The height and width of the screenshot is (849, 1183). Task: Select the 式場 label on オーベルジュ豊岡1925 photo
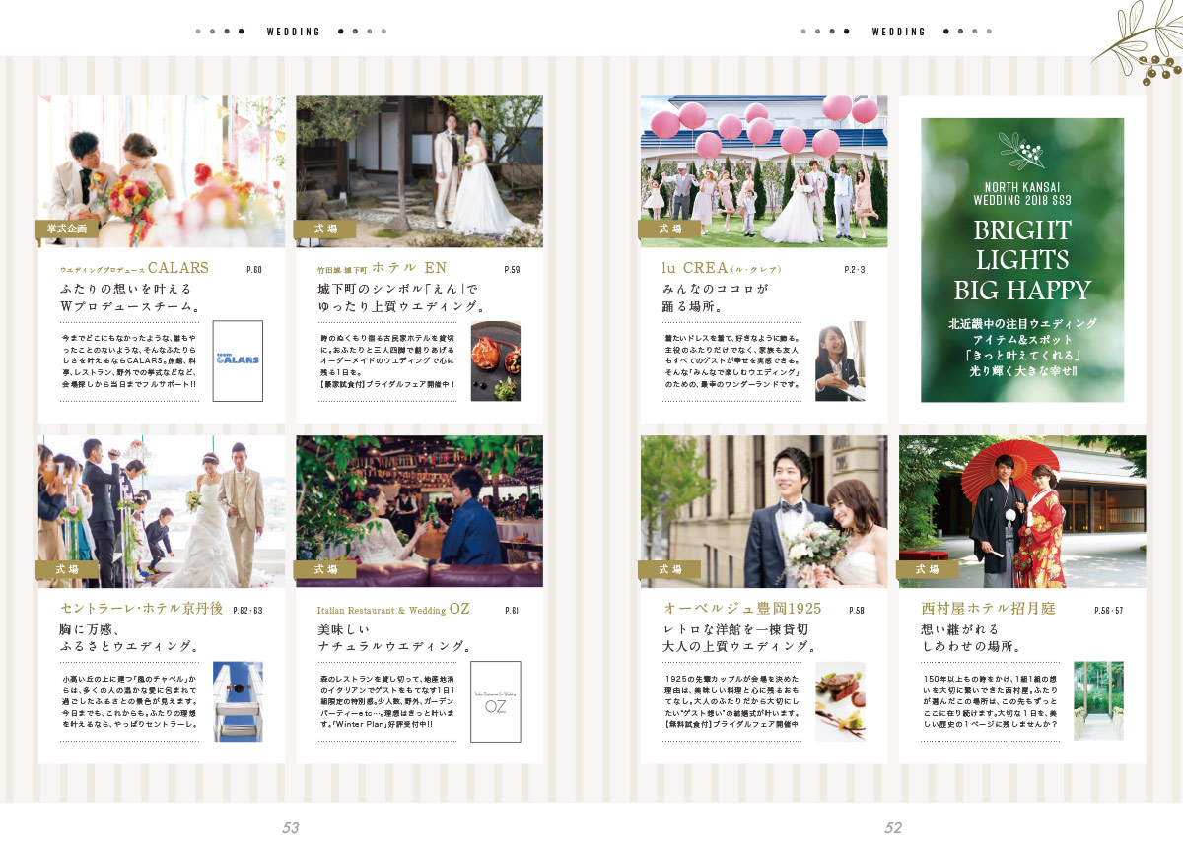coord(670,569)
